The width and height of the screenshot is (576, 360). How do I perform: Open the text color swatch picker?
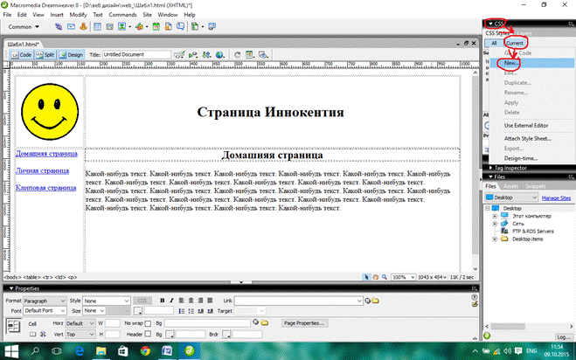138,311
